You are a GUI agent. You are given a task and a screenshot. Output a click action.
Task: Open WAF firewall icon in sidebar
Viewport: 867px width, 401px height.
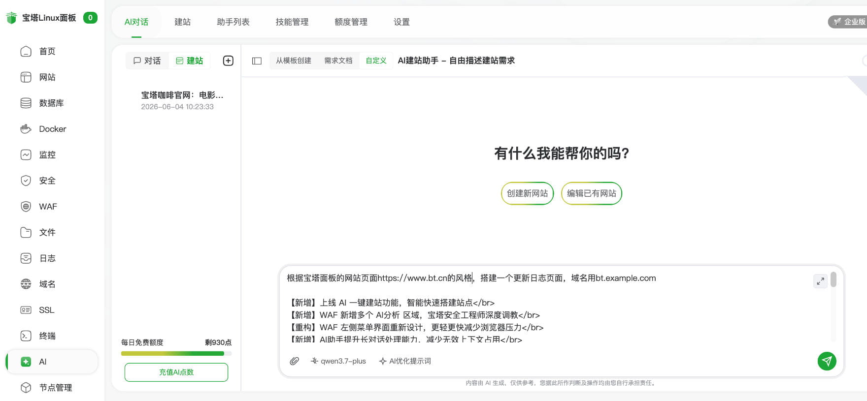point(26,207)
